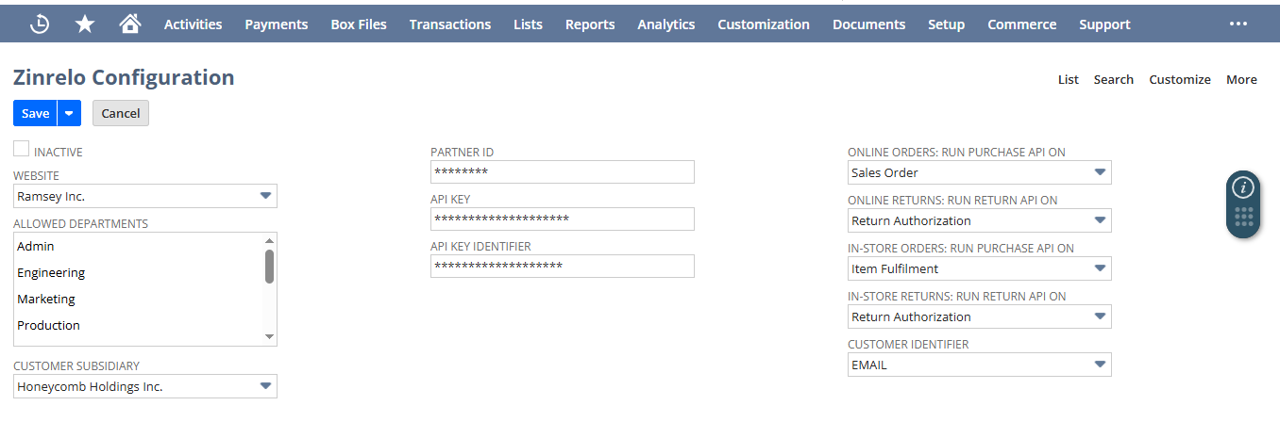
Task: Expand the Save button dropdown arrow
Action: point(69,113)
